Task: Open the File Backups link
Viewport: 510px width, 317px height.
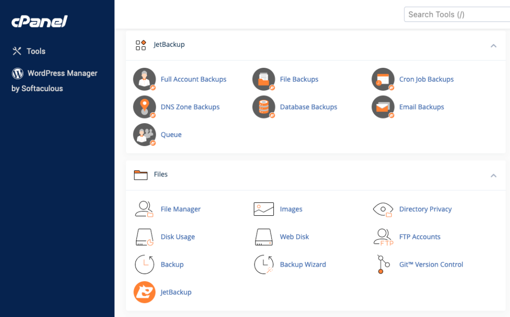Action: coord(299,79)
